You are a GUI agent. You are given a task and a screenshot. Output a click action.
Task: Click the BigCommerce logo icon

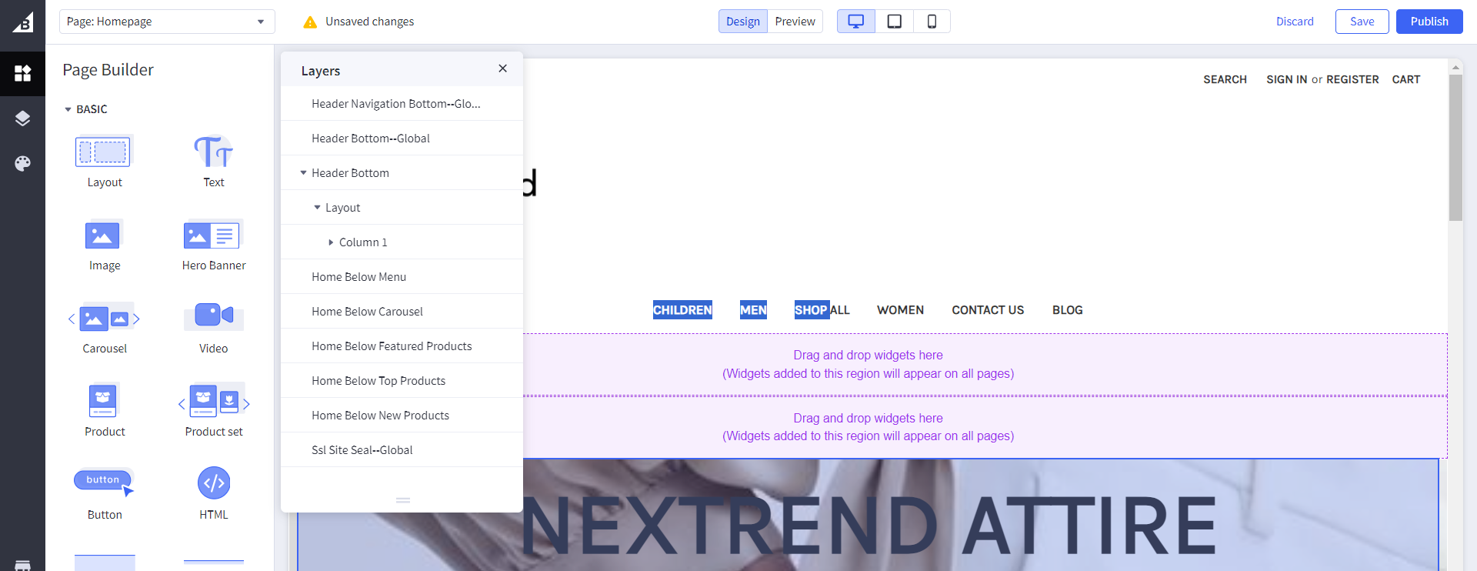click(22, 22)
